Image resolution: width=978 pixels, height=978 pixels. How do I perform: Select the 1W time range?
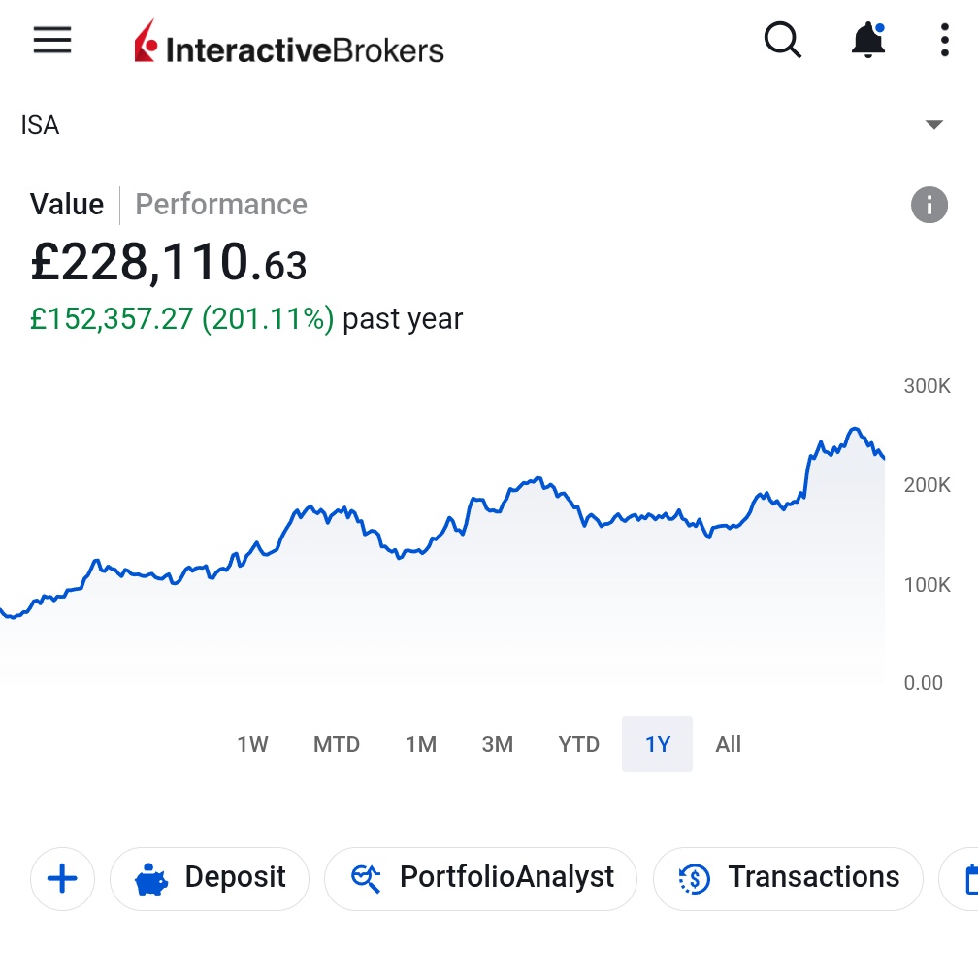(x=252, y=744)
